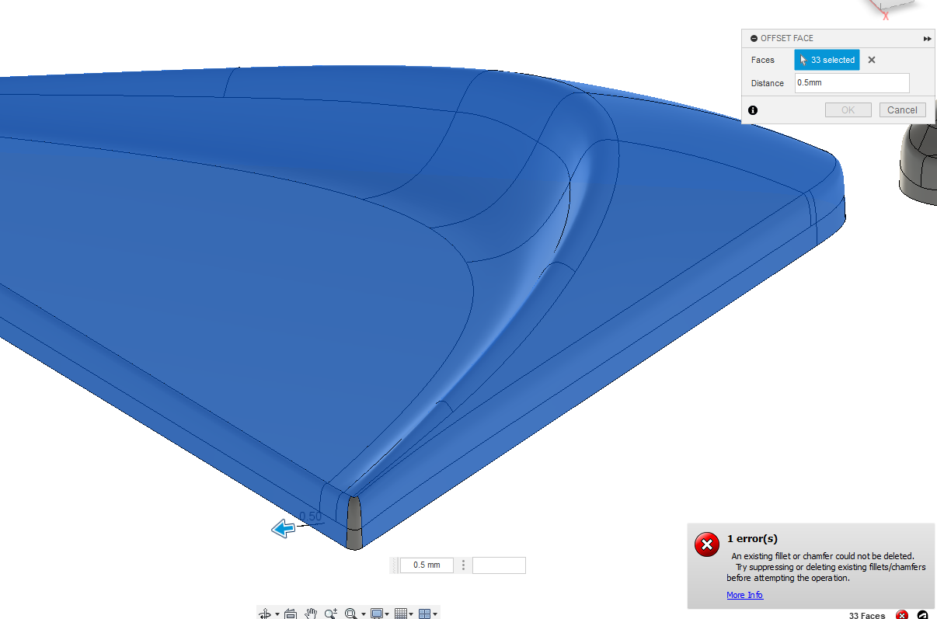
Task: Activate the Look At tool
Action: pyautogui.click(x=291, y=613)
